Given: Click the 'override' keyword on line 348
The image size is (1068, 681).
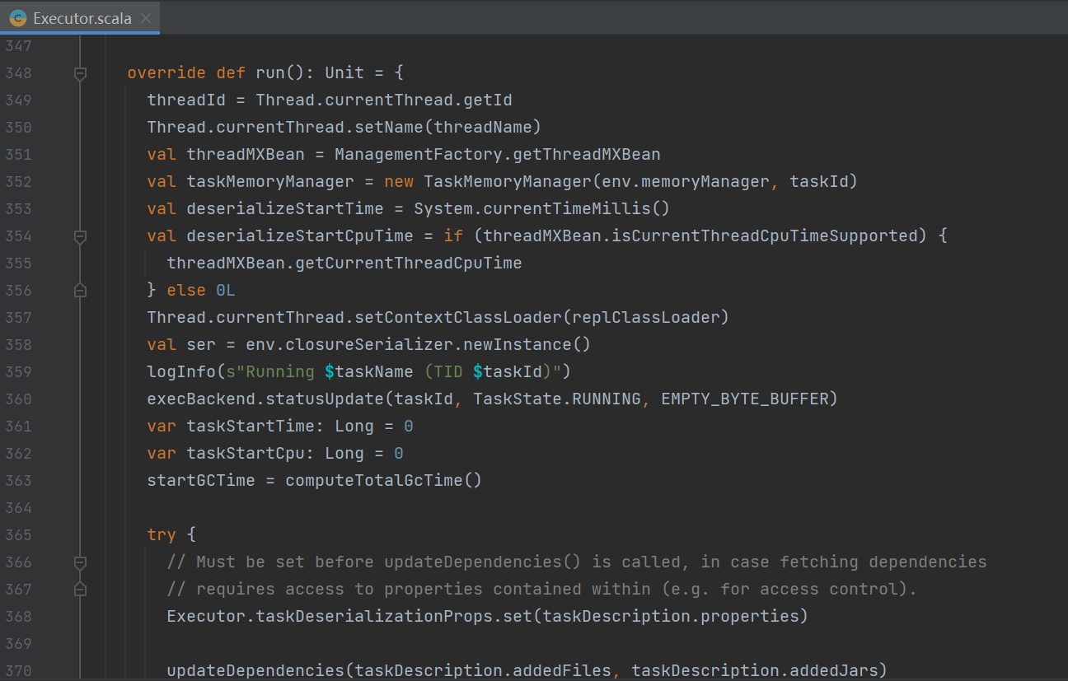Looking at the screenshot, I should pos(166,72).
